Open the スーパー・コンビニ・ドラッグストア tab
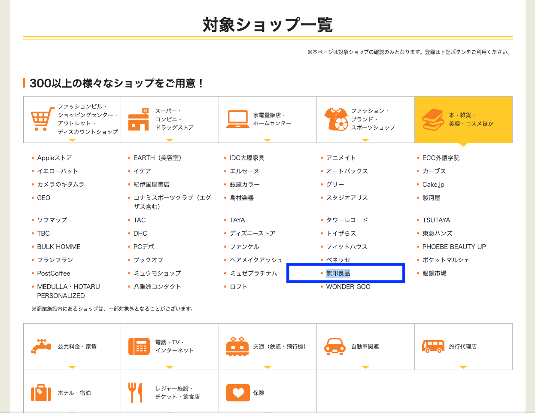The height and width of the screenshot is (413, 535). click(x=170, y=119)
